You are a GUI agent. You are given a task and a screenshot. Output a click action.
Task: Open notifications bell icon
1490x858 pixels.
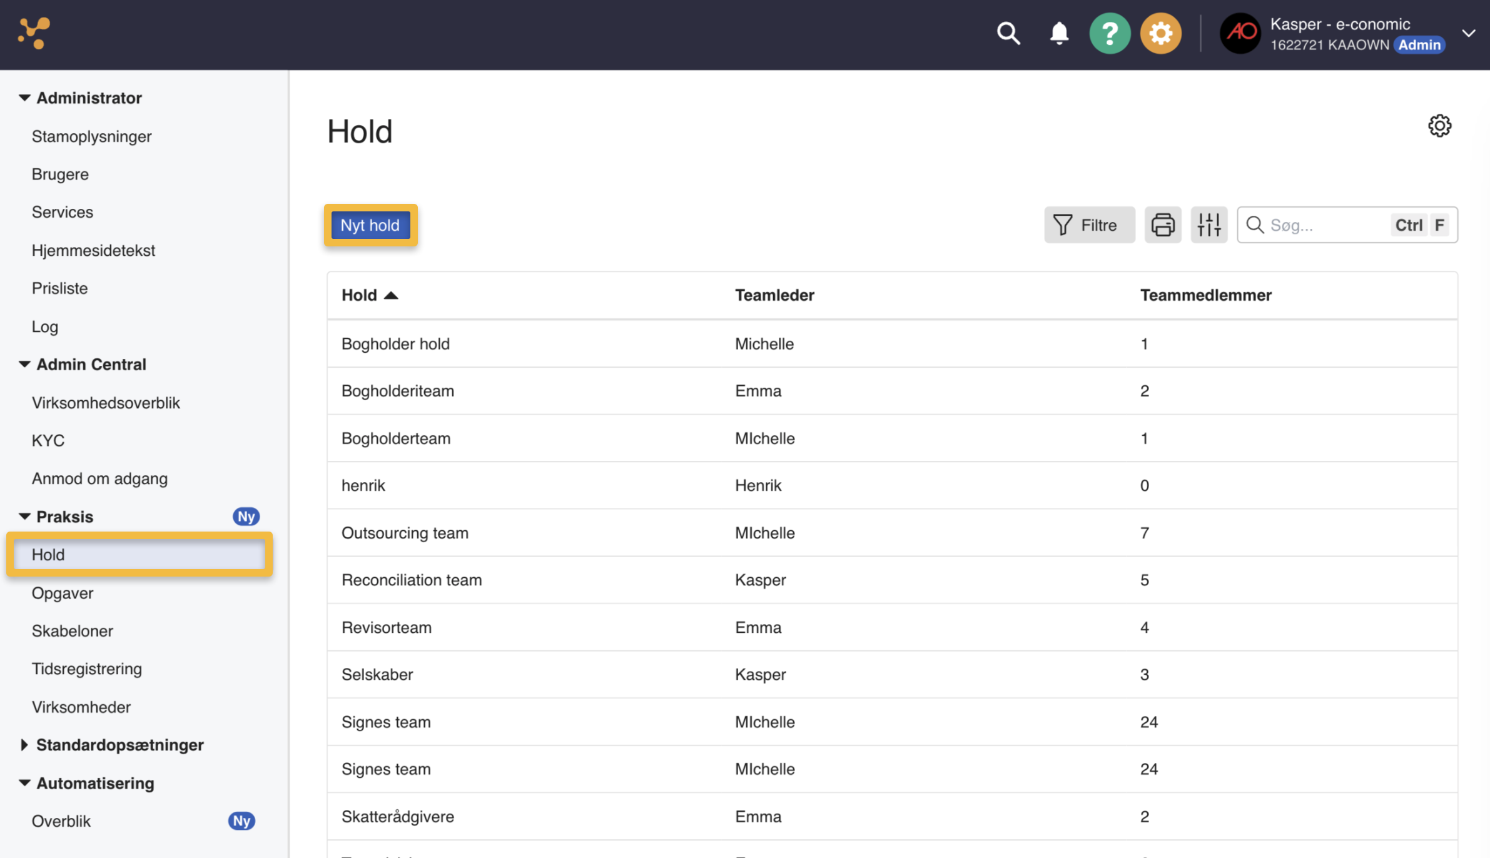click(1059, 33)
